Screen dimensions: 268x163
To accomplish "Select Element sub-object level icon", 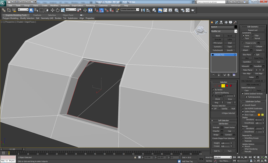I will coord(231,86).
